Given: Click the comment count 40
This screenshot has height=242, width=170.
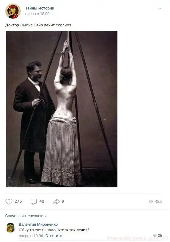Looking at the screenshot, I should [42, 201].
